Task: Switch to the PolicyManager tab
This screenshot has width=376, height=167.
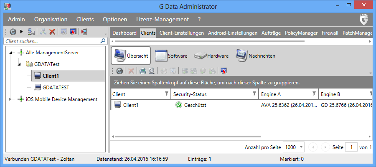Action: 301,33
